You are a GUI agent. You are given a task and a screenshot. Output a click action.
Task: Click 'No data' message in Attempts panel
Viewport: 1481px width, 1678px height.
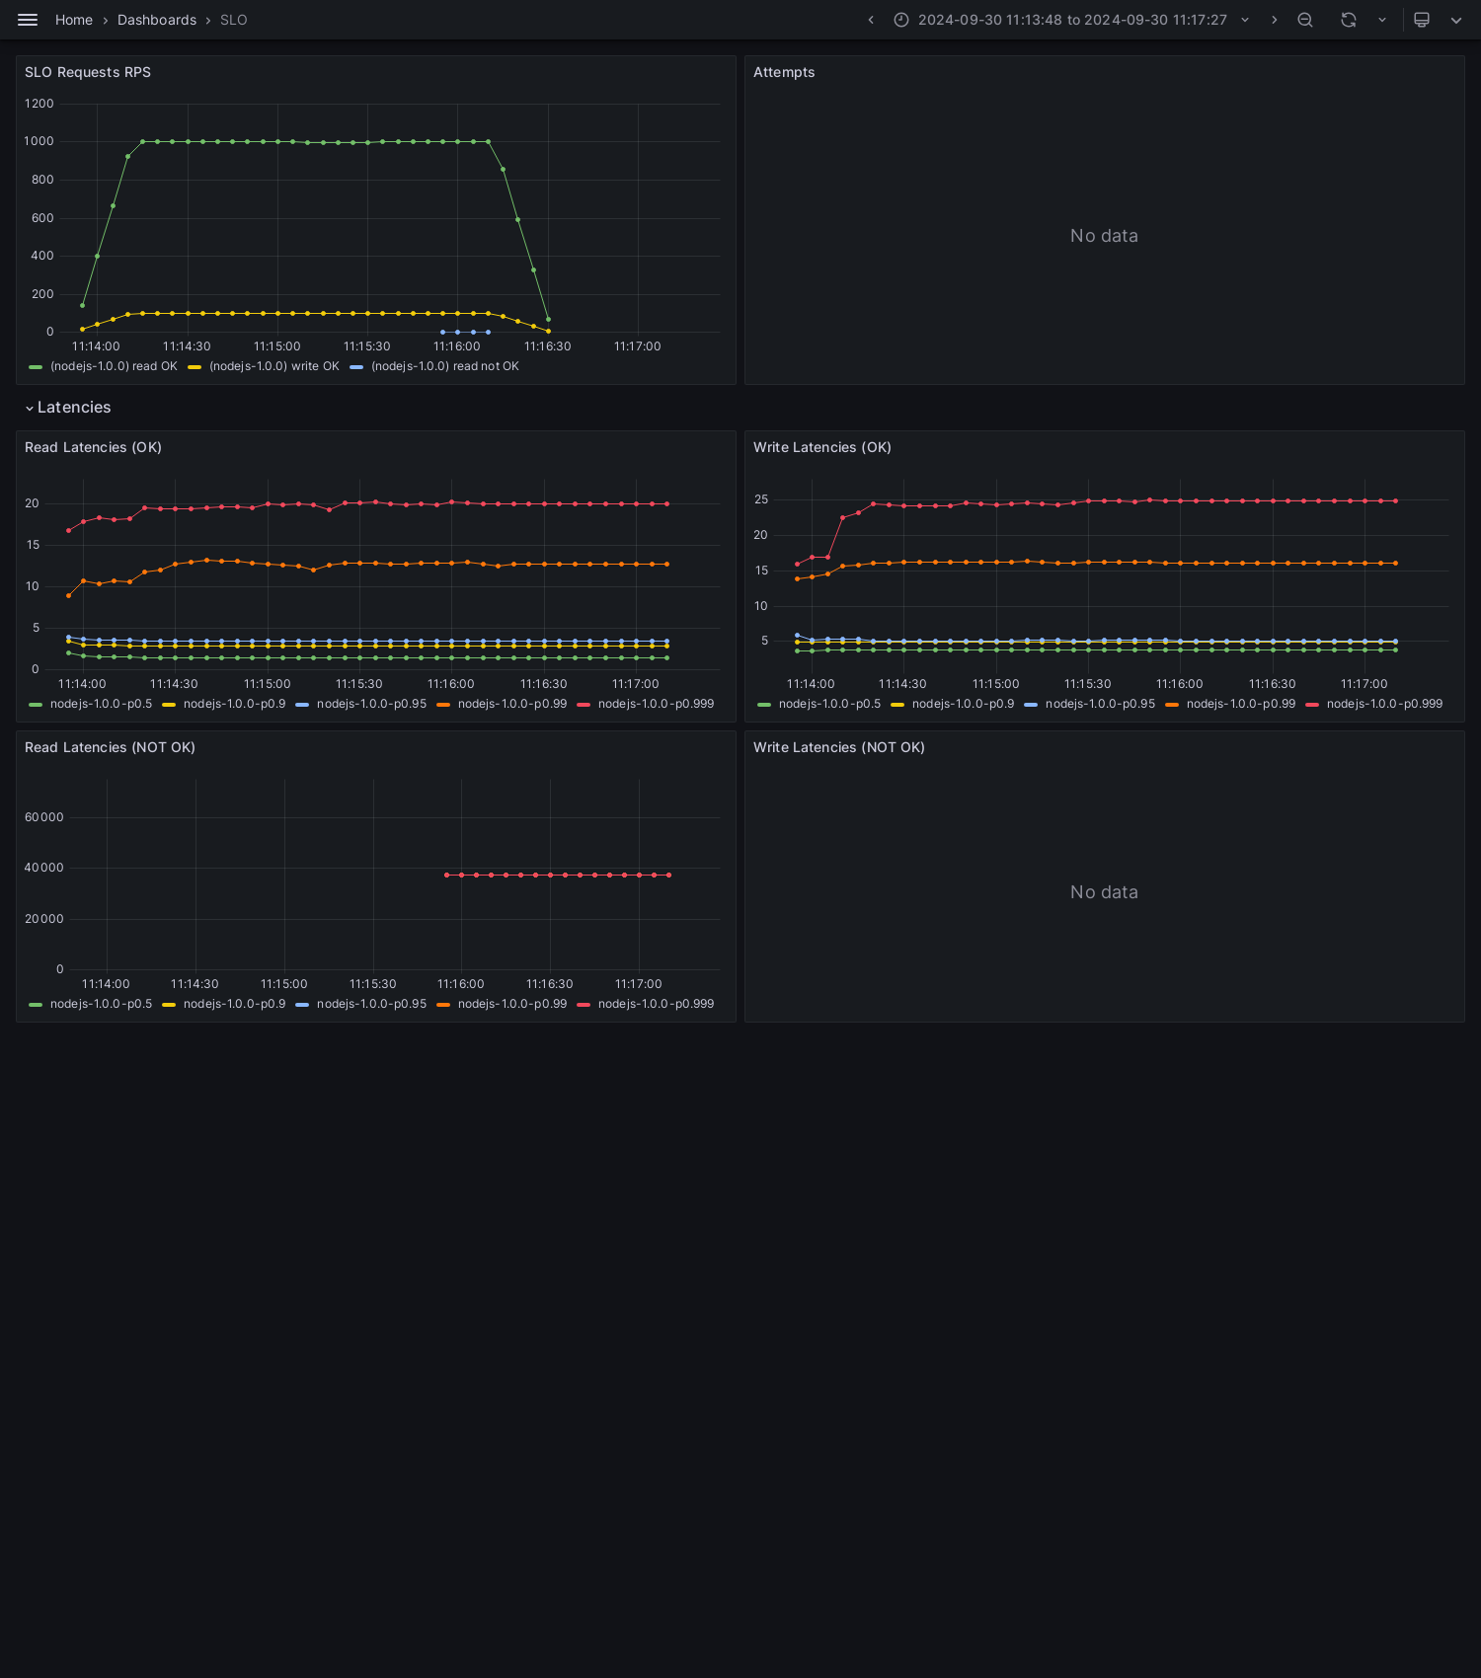[x=1104, y=236]
